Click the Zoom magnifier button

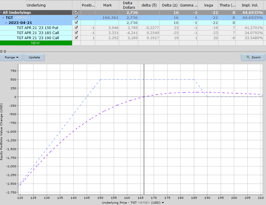coord(253,57)
